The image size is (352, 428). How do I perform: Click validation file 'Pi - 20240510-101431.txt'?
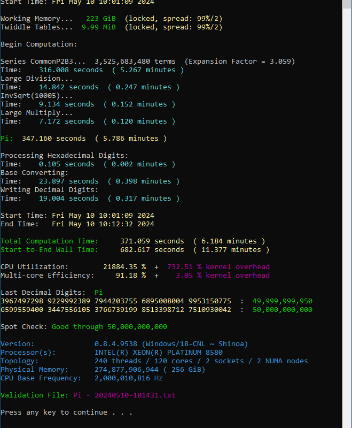124,395
